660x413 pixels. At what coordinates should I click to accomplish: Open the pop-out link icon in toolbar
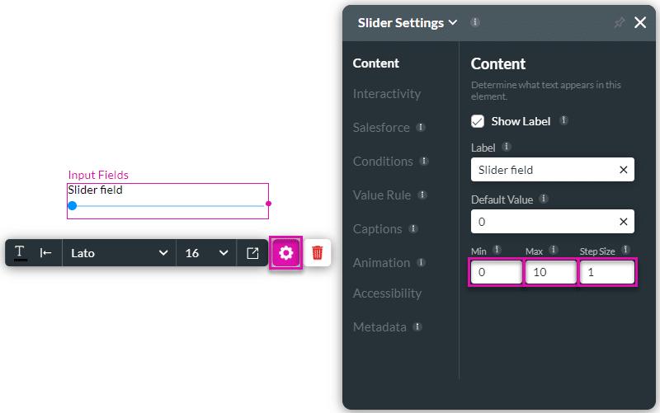click(x=252, y=253)
